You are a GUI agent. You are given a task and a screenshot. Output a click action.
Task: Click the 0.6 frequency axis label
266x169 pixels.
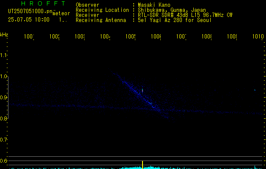coord(3,161)
